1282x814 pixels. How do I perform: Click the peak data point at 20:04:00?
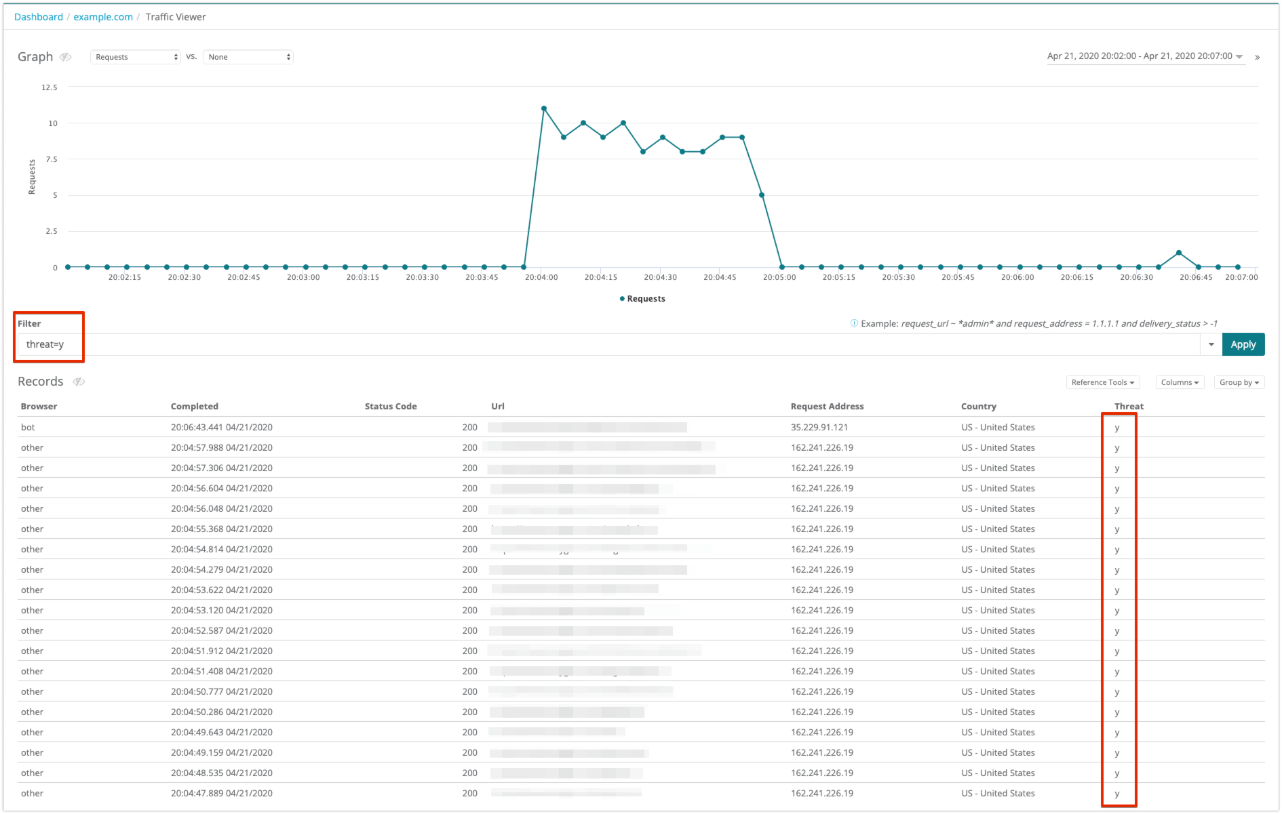544,108
